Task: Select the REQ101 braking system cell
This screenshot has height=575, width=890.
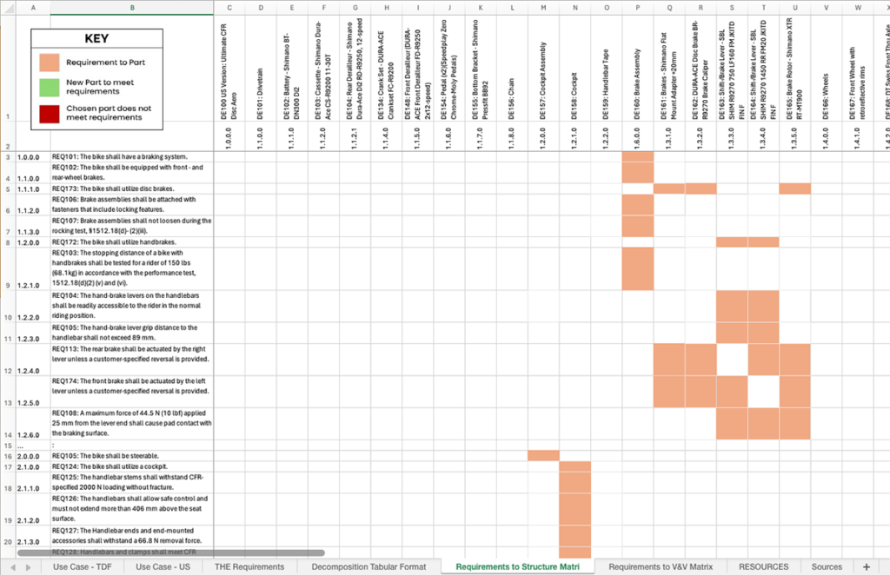Action: click(x=131, y=156)
